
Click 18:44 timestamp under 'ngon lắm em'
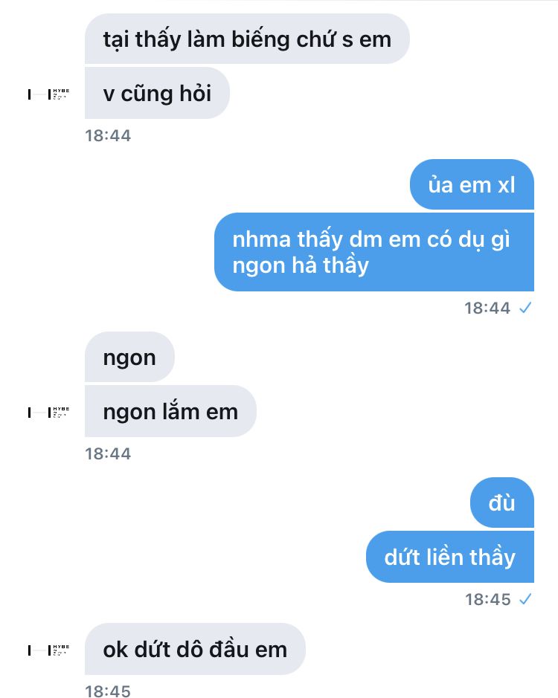108,453
